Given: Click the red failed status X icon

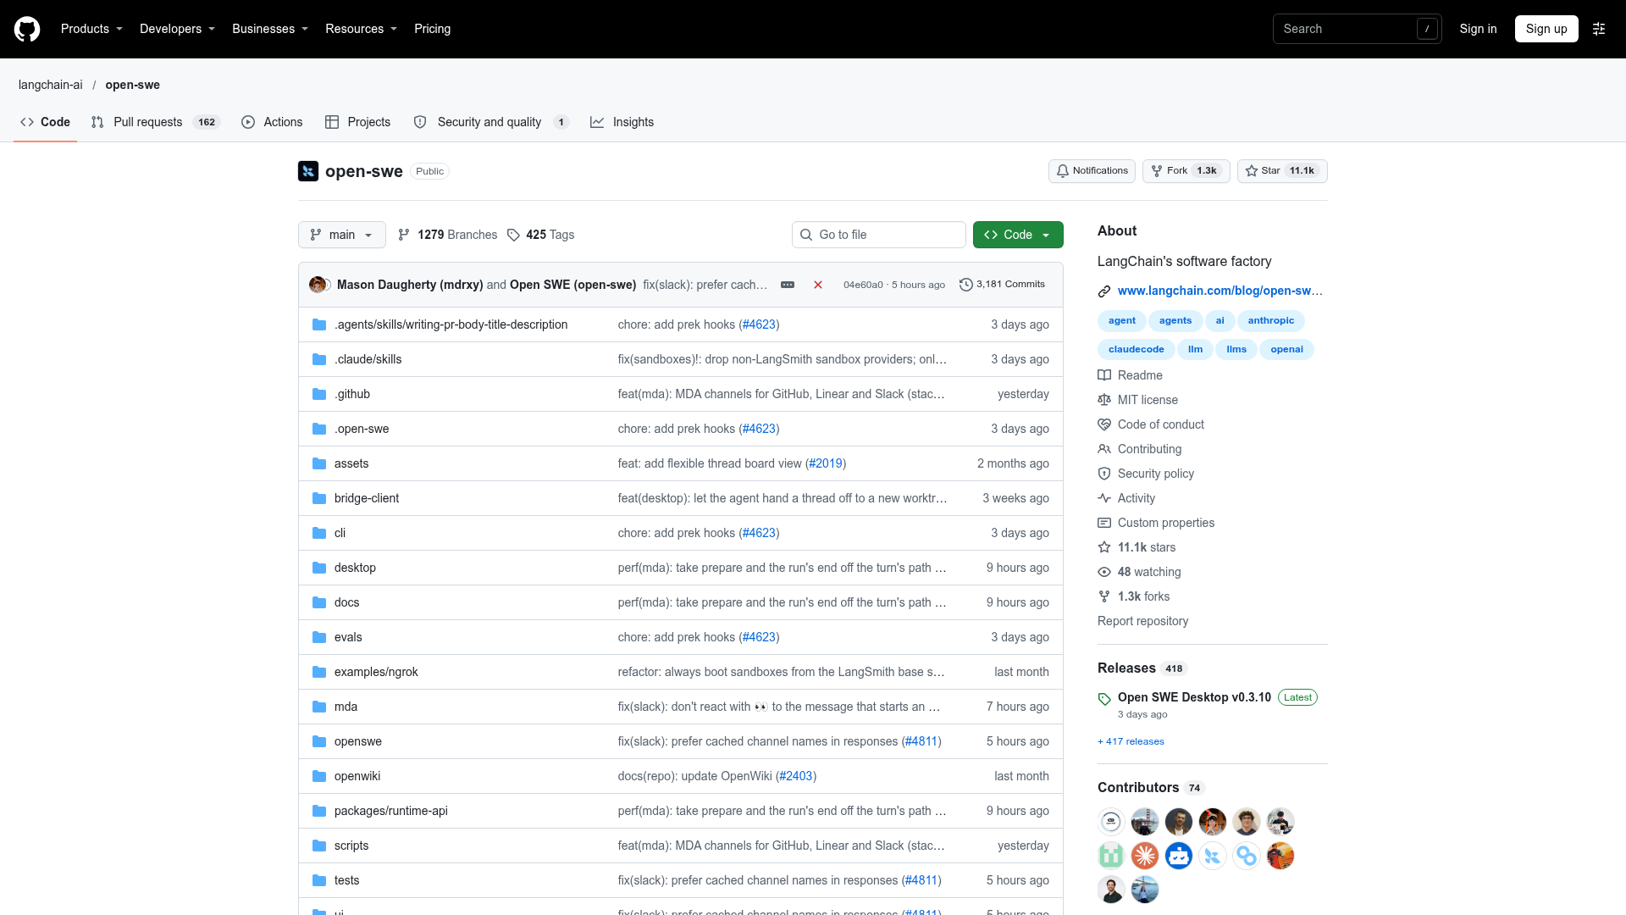Looking at the screenshot, I should tap(818, 285).
